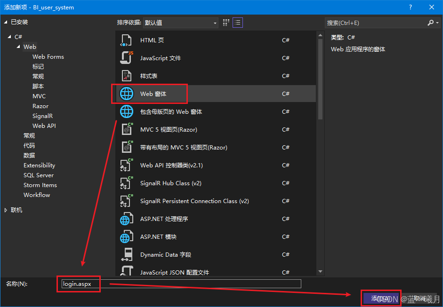Collapse the C# tree node
Image resolution: width=443 pixels, height=307 pixels.
click(9, 37)
